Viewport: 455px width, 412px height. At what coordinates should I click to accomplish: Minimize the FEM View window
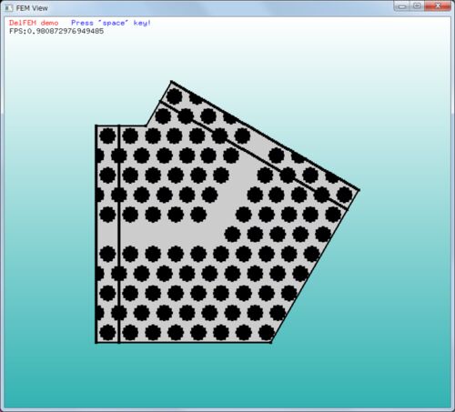click(x=402, y=6)
